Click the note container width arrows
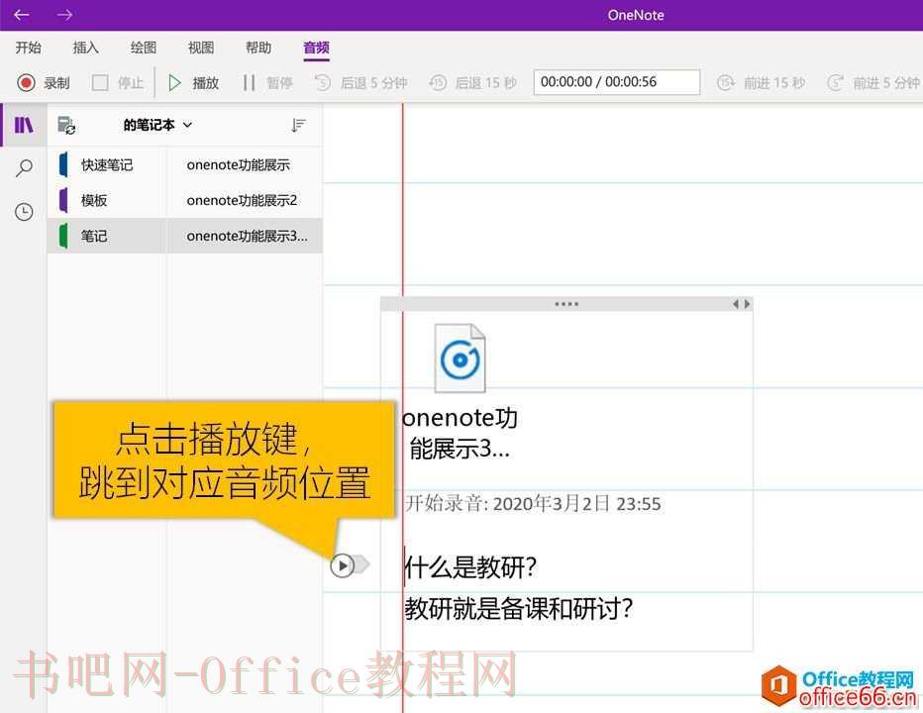Screen dimensions: 923x713 point(741,304)
